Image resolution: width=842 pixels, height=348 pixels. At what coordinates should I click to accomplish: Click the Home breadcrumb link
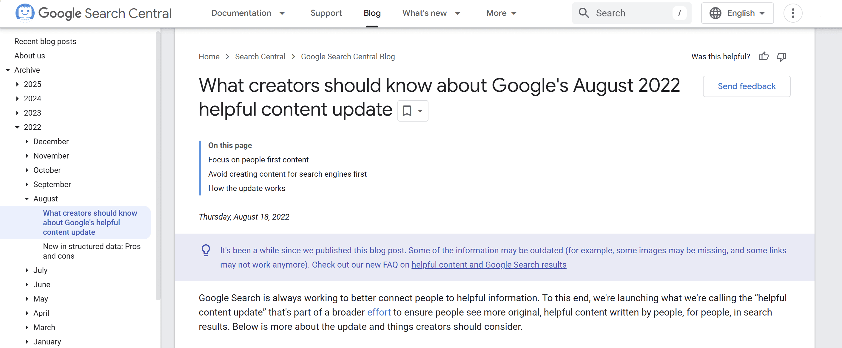pos(209,57)
